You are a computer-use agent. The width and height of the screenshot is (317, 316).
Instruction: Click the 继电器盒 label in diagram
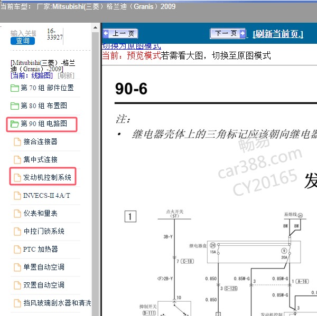click(198, 246)
